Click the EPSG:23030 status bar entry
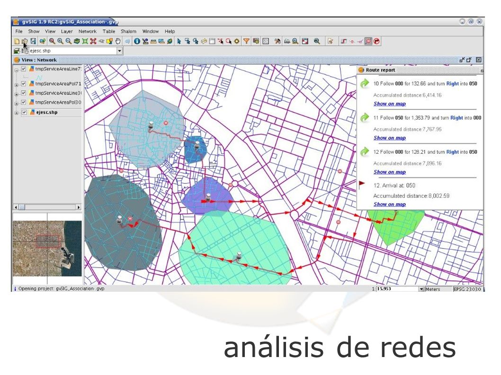The width and height of the screenshot is (501, 375). pos(467,289)
